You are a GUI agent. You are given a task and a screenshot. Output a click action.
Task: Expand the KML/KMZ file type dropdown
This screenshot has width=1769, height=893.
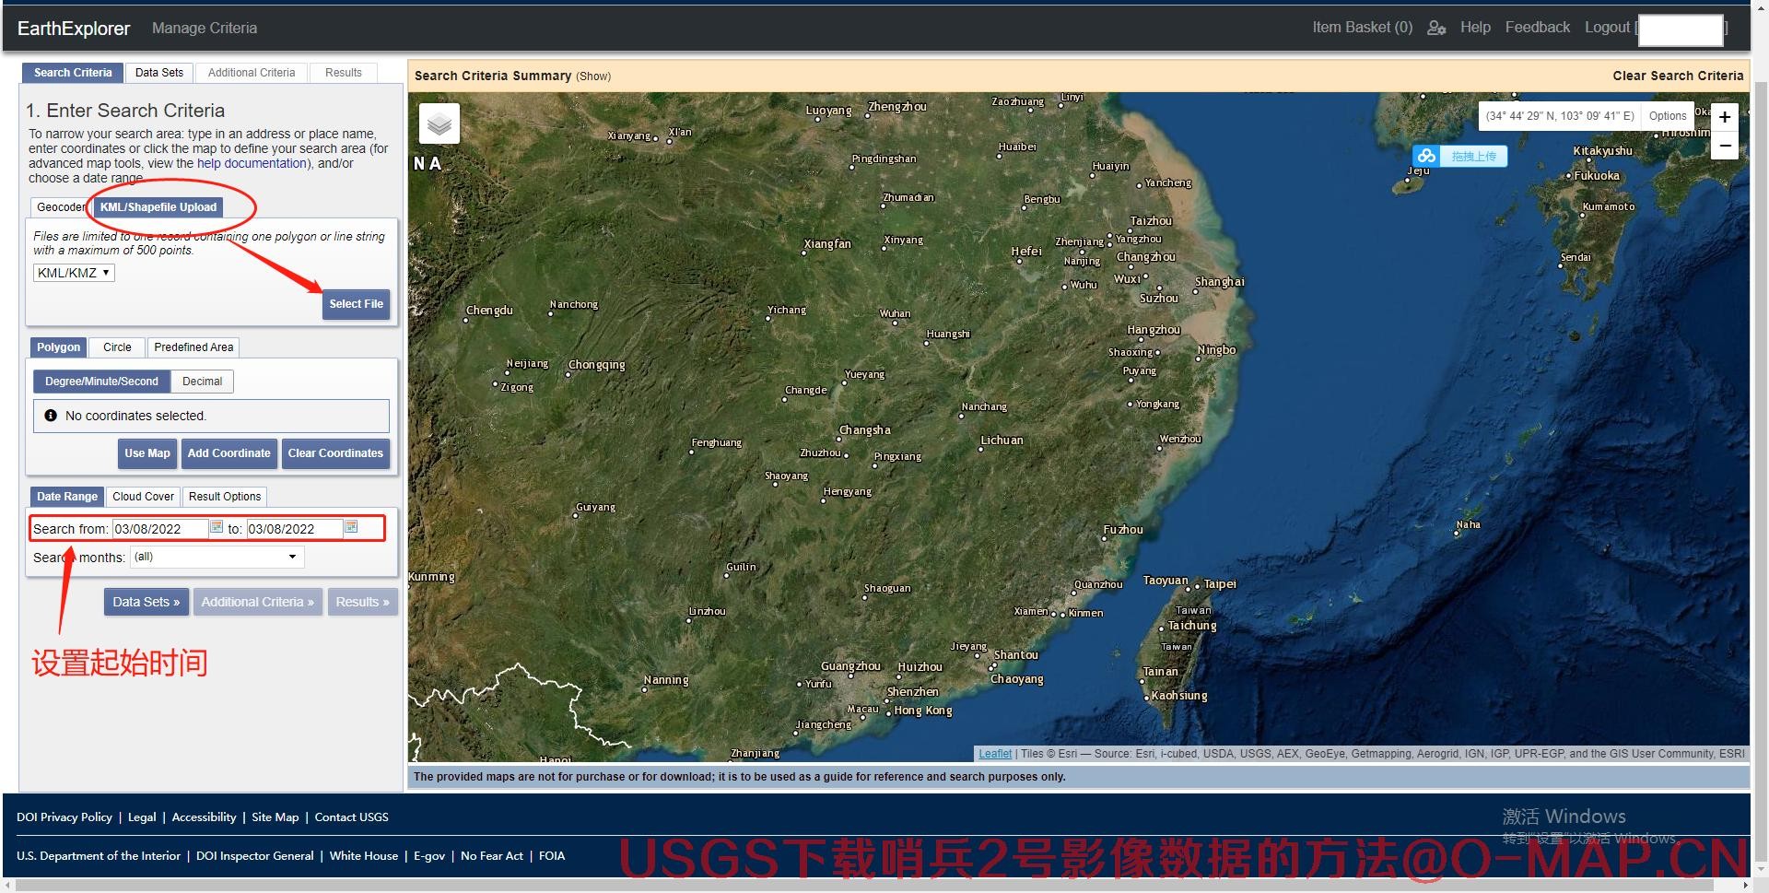pos(74,273)
